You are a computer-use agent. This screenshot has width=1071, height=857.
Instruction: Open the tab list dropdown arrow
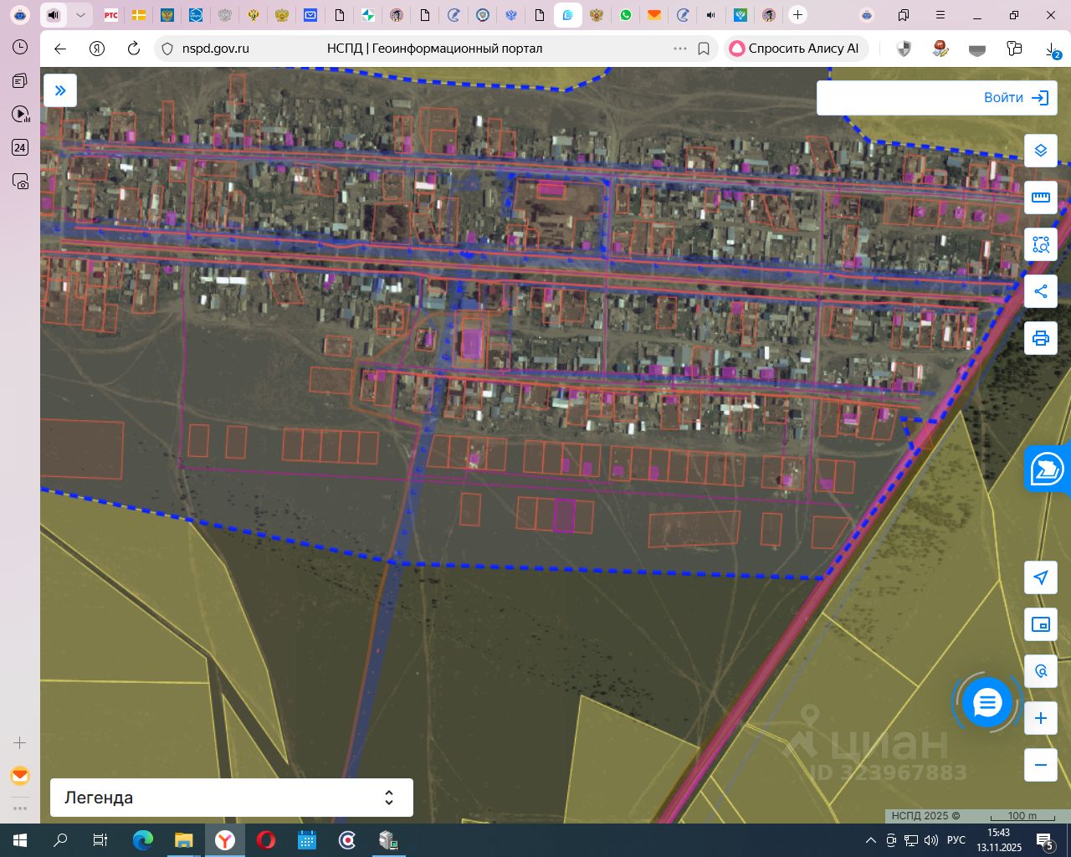tap(80, 15)
